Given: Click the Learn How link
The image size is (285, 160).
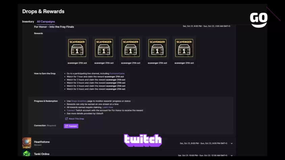Looking at the screenshot, I should (x=108, y=107).
